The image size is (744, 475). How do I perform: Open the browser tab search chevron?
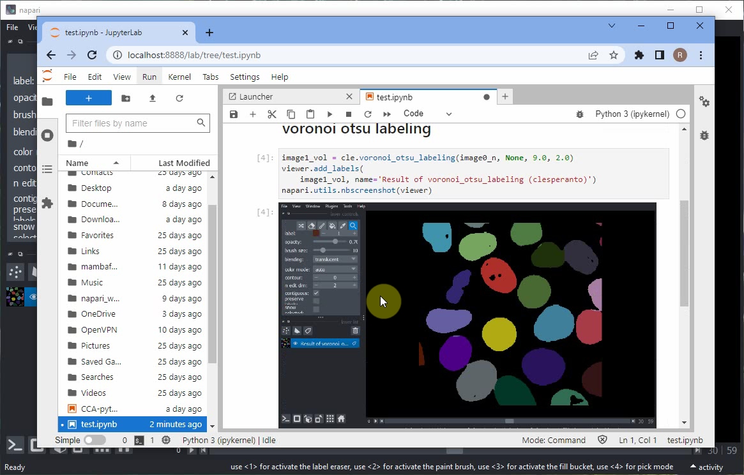click(612, 26)
